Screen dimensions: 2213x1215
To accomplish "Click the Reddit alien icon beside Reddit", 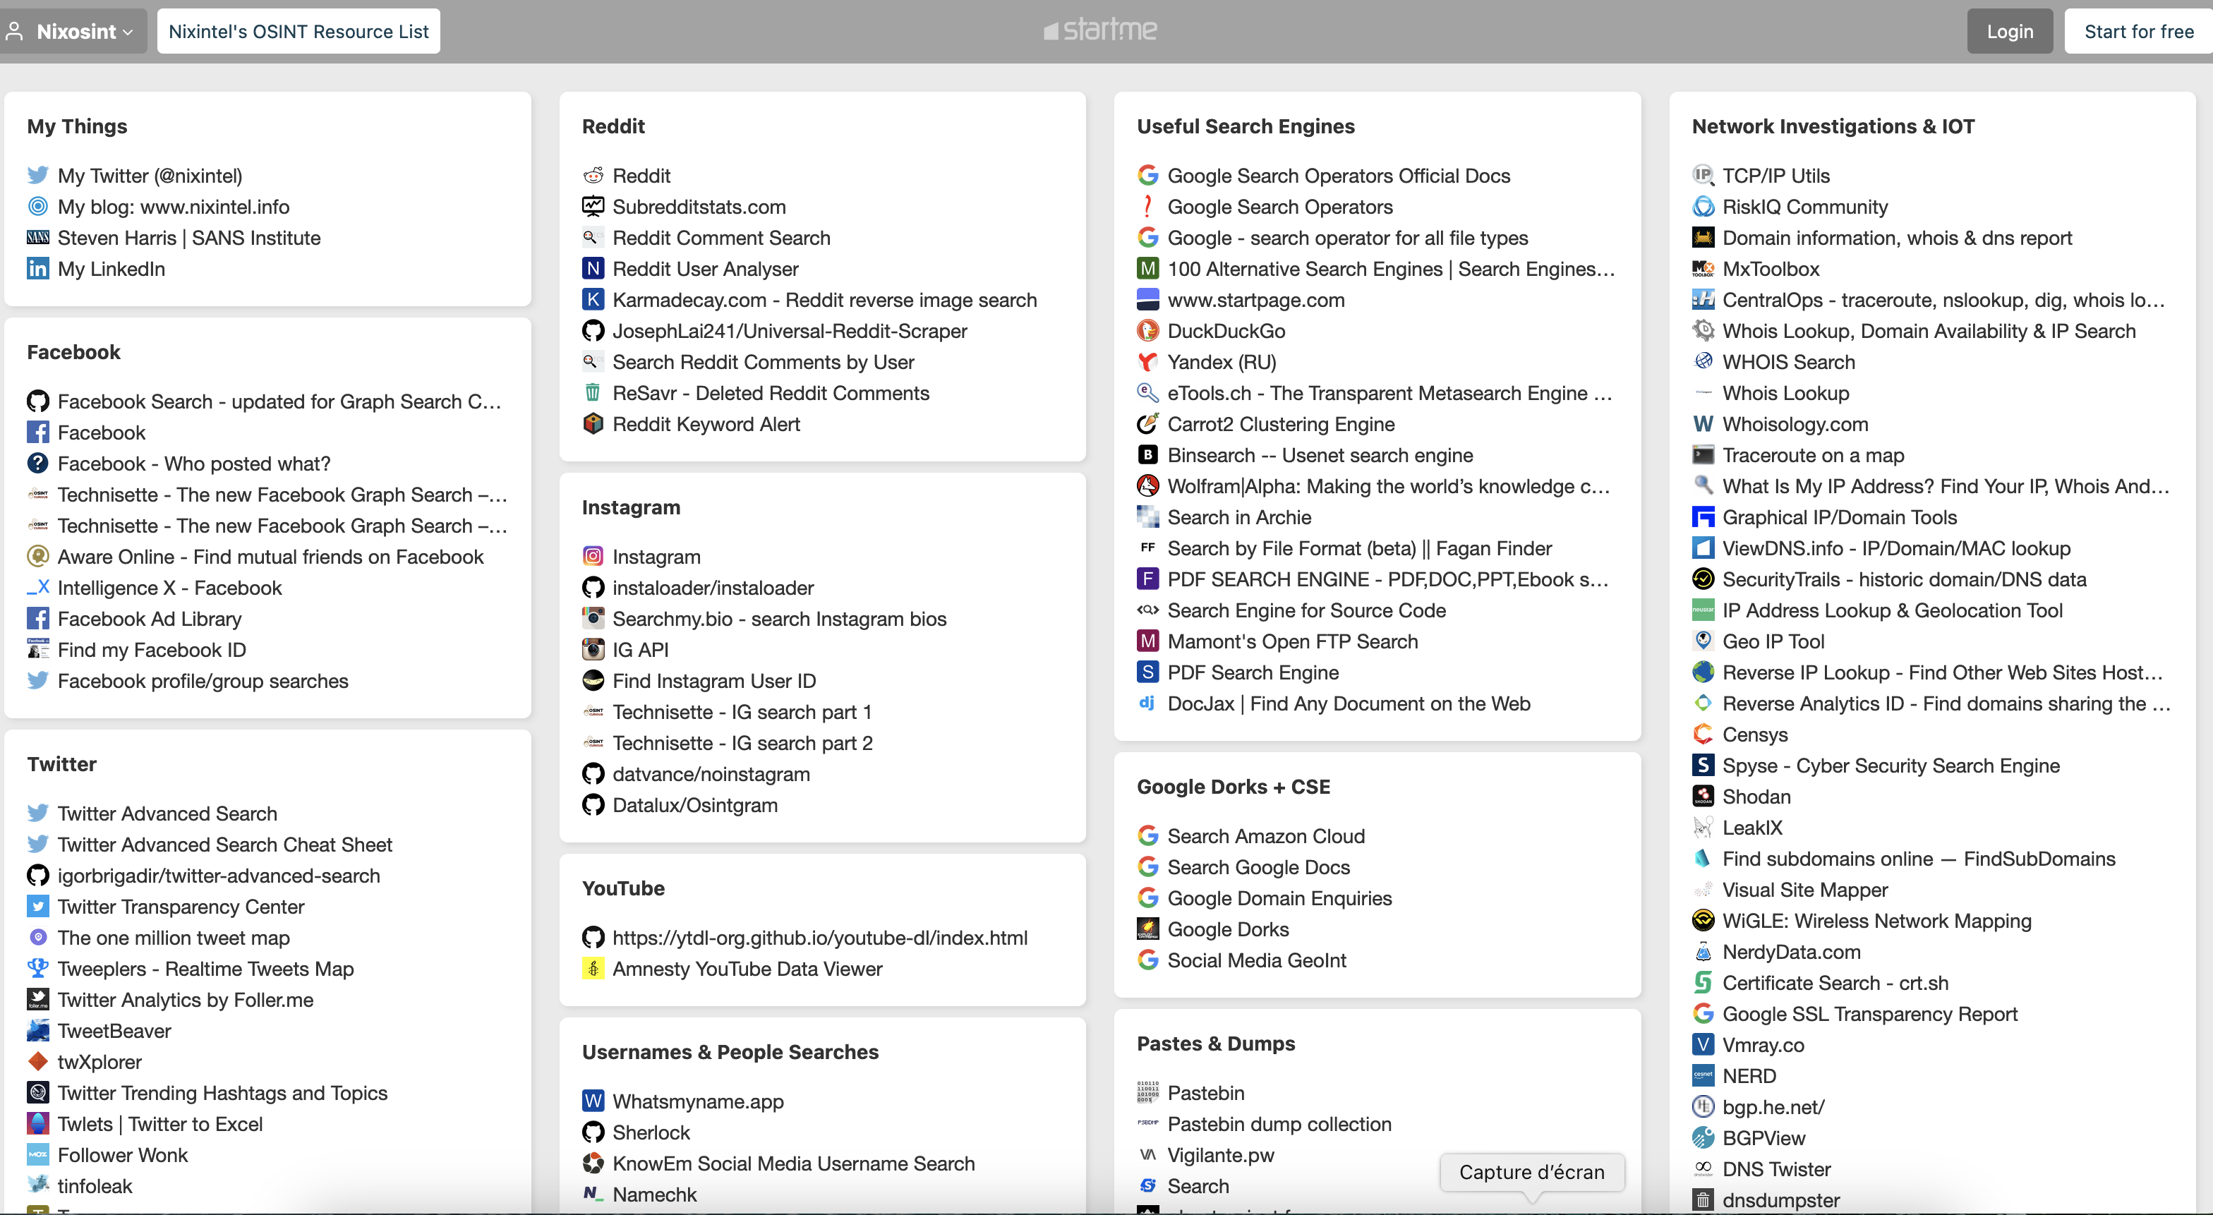I will (x=593, y=175).
